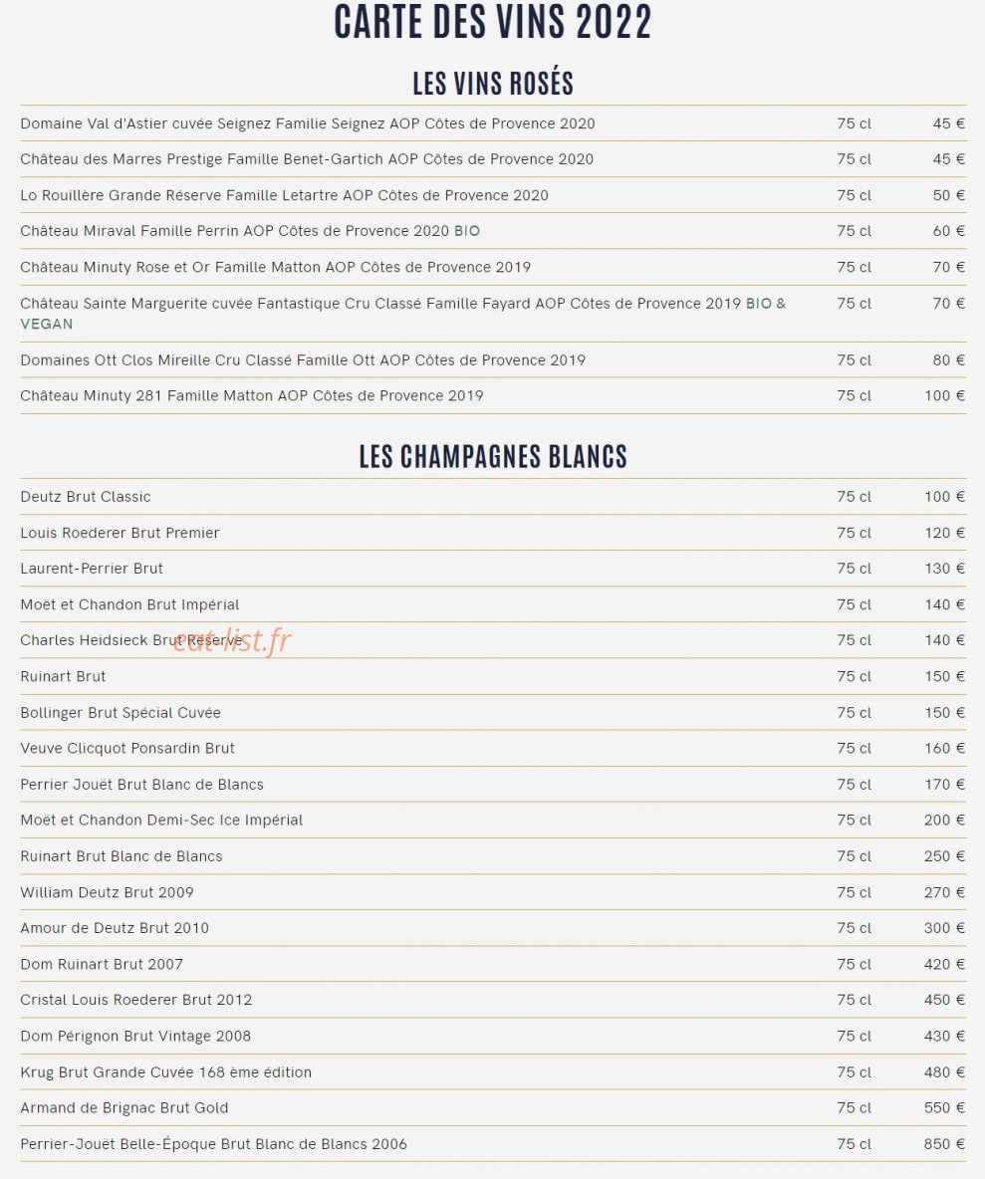Image resolution: width=985 pixels, height=1179 pixels.
Task: Click the 120 € price of Louis Roederer
Action: 944,533
